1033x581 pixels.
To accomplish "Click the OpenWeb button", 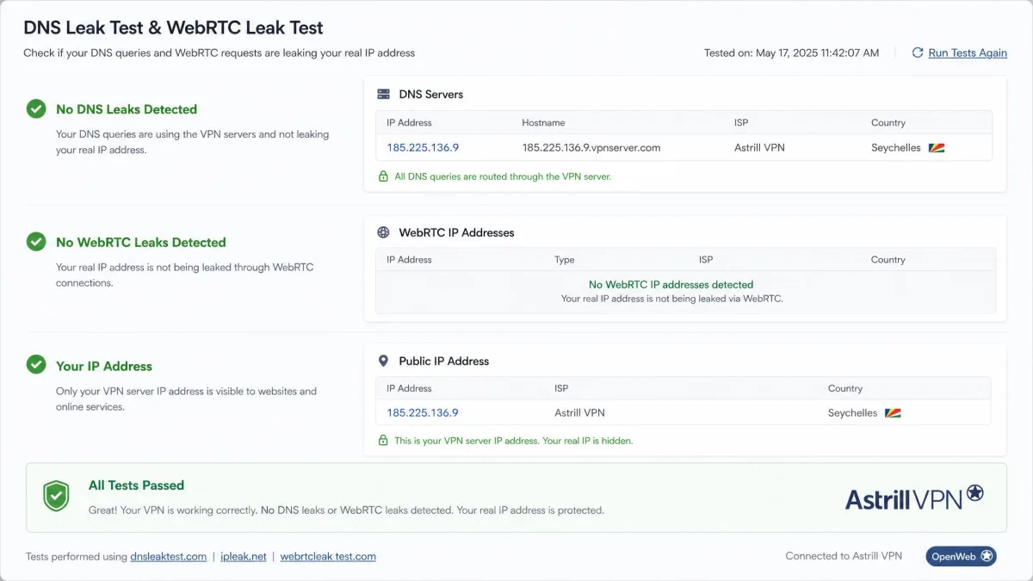I will [x=961, y=556].
